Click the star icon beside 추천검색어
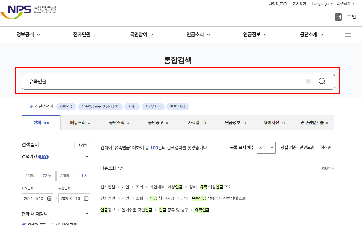 (x=31, y=107)
